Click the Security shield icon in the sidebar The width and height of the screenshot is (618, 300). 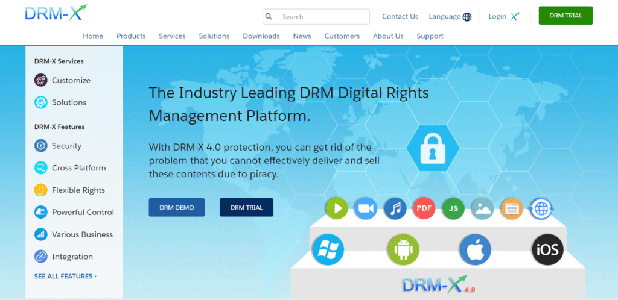(41, 146)
